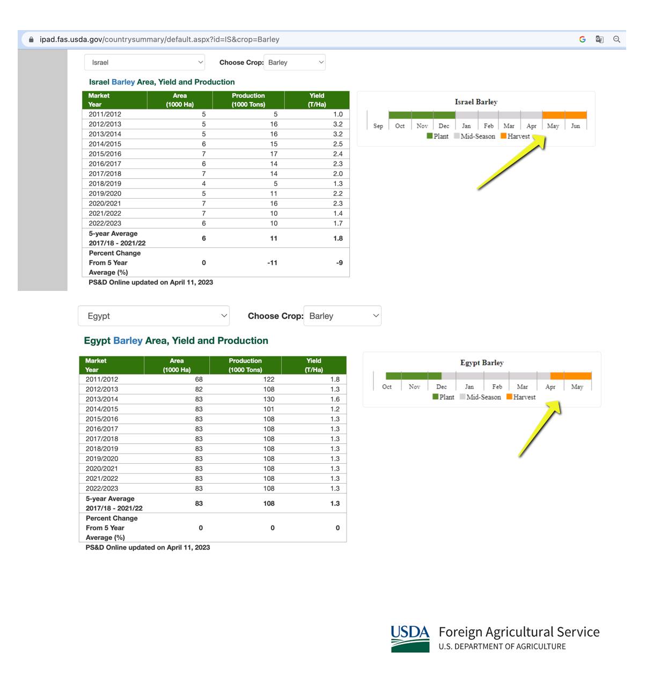Image resolution: width=661 pixels, height=687 pixels.
Task: Click yellow arrow pointing at Israel harvest
Action: pos(512,164)
